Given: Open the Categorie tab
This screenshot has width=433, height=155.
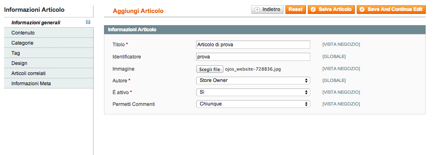Looking at the screenshot, I should (x=49, y=43).
